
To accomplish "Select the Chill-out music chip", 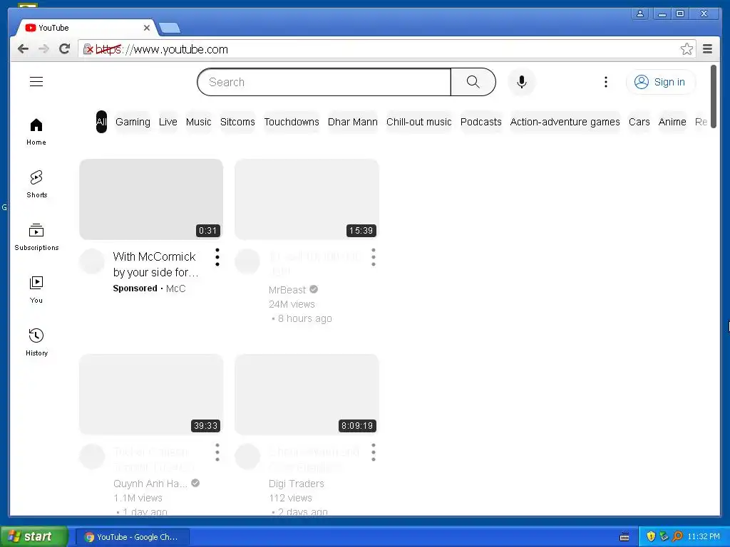I will tap(418, 122).
